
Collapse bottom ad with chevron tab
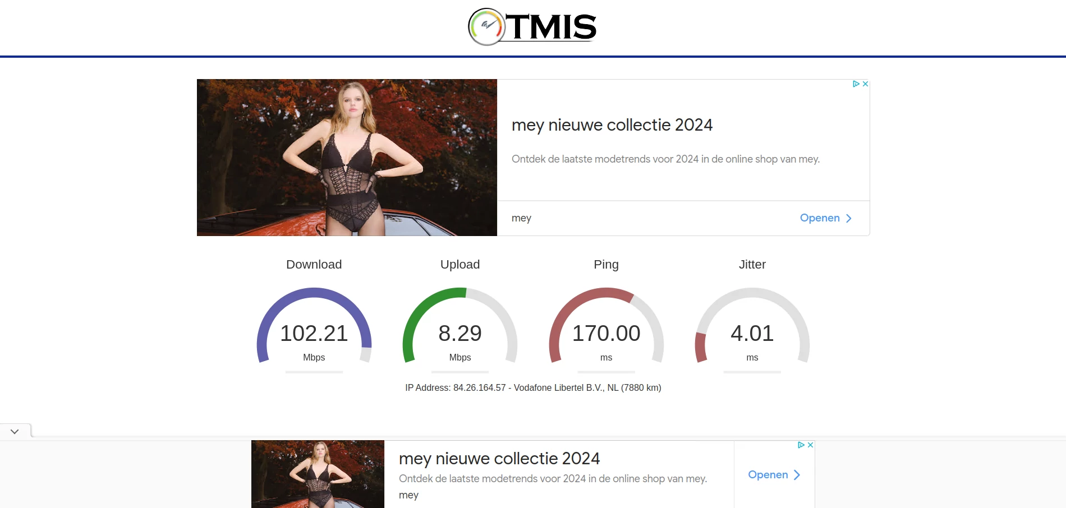pos(15,431)
